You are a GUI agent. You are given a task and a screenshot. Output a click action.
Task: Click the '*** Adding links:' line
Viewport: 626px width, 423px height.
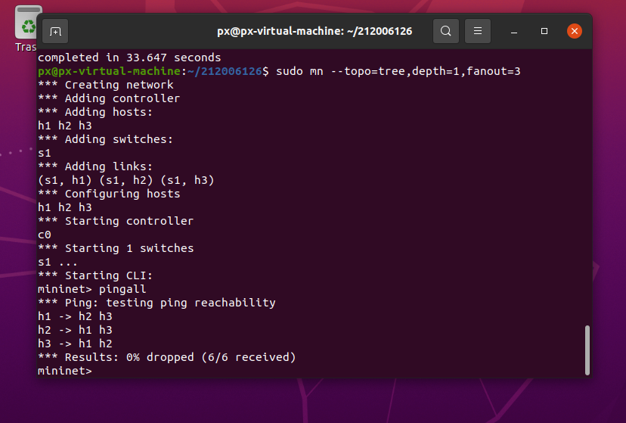(x=95, y=166)
